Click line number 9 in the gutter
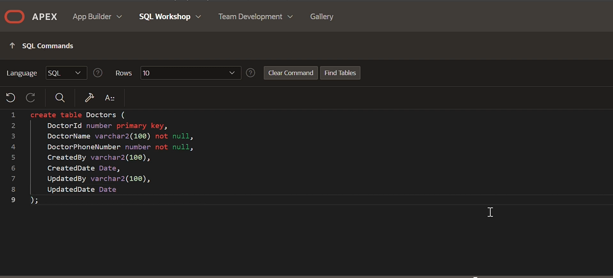The image size is (613, 278). coord(13,200)
